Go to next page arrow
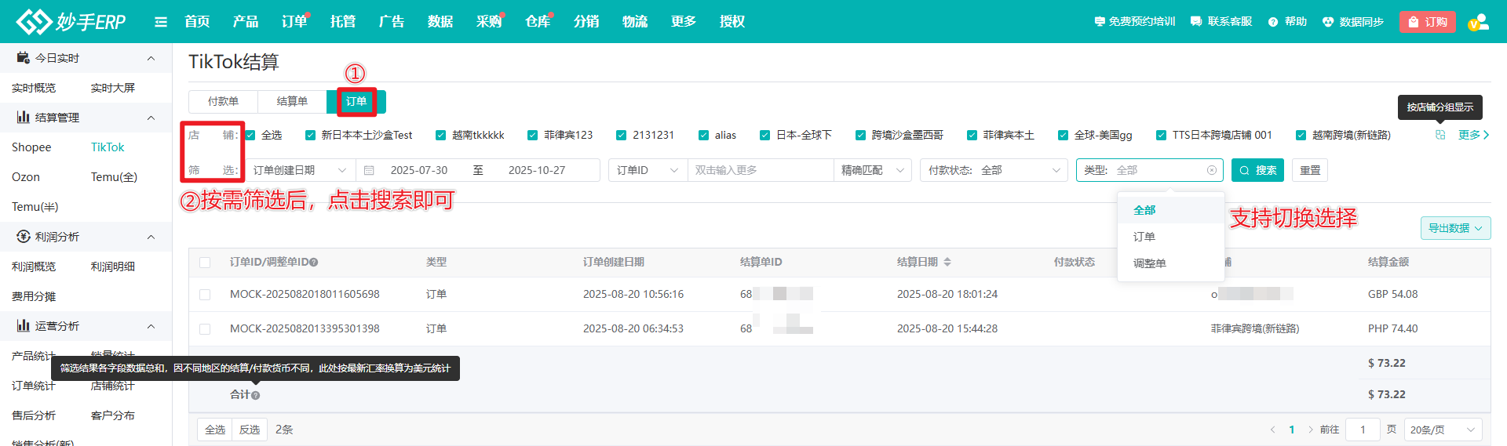Screen dimensions: 1507x446 point(1311,430)
